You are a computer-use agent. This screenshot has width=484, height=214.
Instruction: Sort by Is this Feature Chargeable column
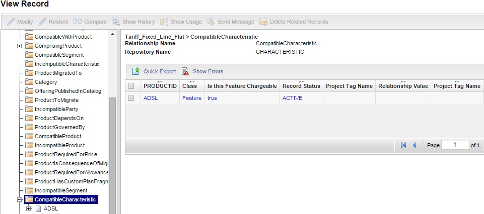242,86
